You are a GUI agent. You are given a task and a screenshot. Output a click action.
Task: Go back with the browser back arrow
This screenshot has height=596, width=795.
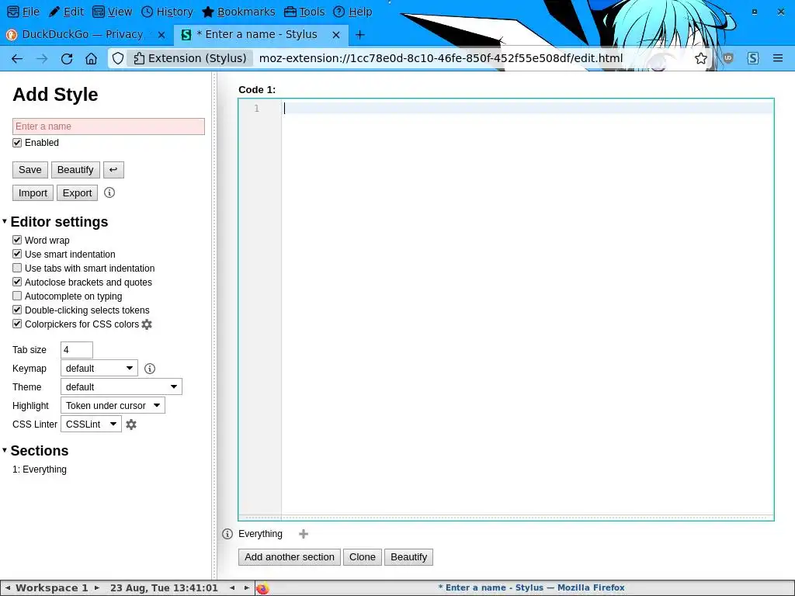click(x=17, y=59)
